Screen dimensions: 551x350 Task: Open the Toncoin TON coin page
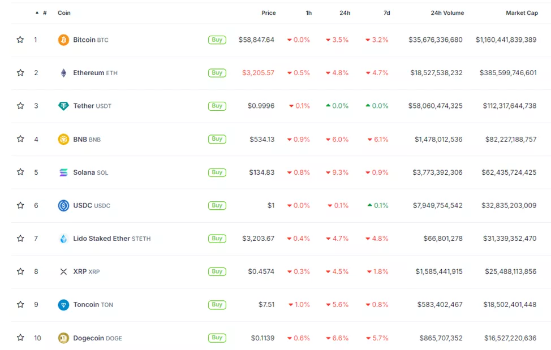pos(93,304)
